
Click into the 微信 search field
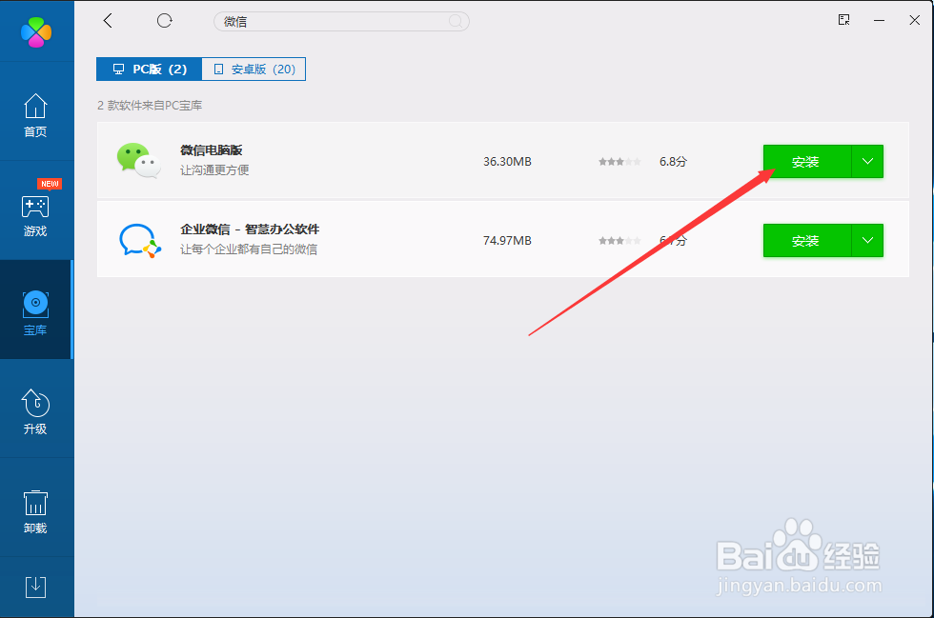[341, 22]
